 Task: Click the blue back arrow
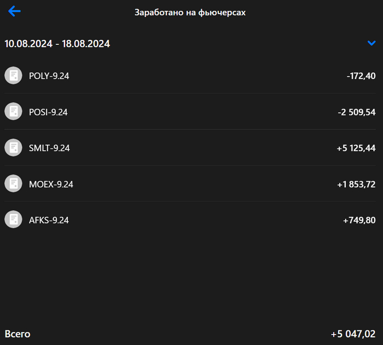pos(14,11)
